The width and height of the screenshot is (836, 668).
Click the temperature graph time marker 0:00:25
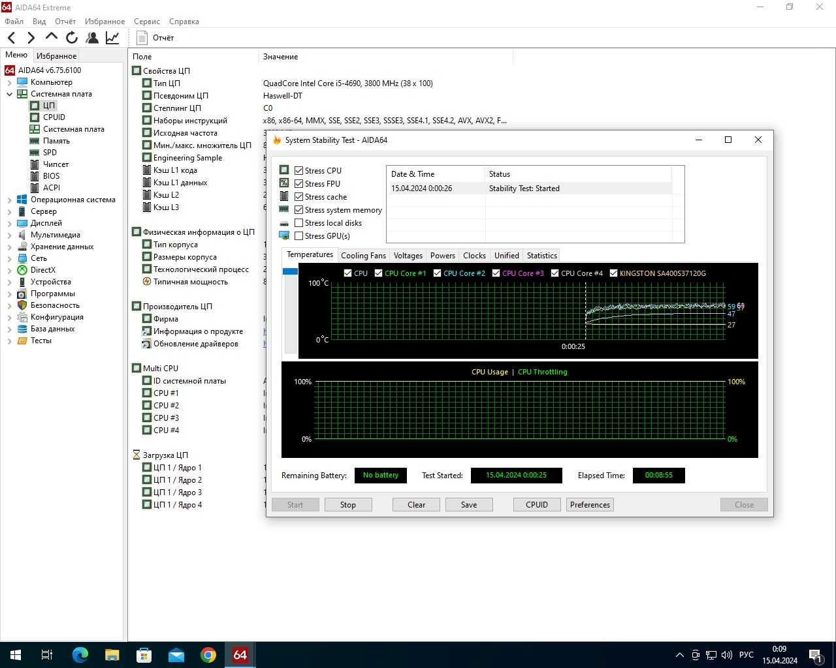pos(573,346)
